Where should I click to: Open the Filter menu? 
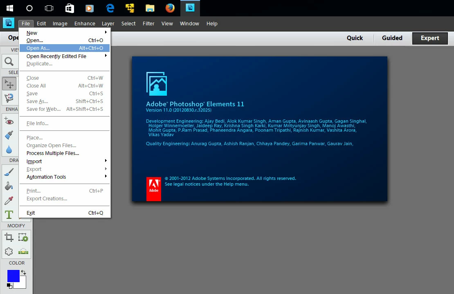point(148,23)
